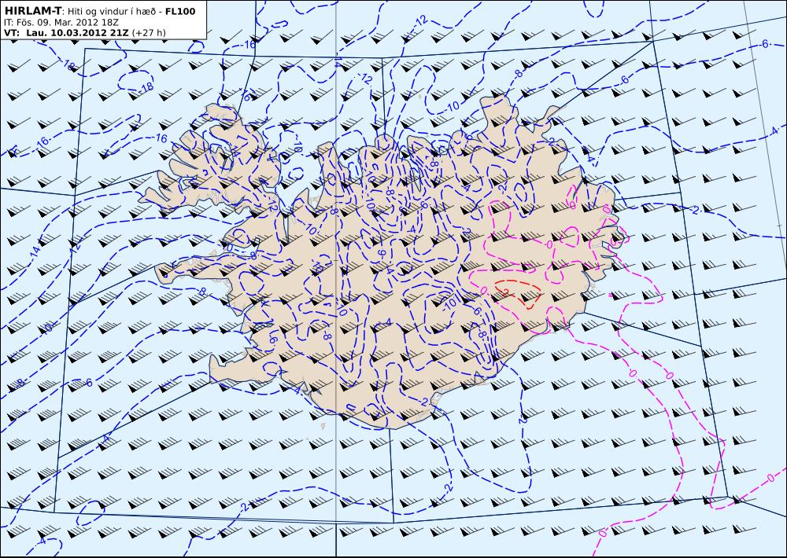Click the HIRLAM-T title text
787x558 pixels.
(x=32, y=11)
